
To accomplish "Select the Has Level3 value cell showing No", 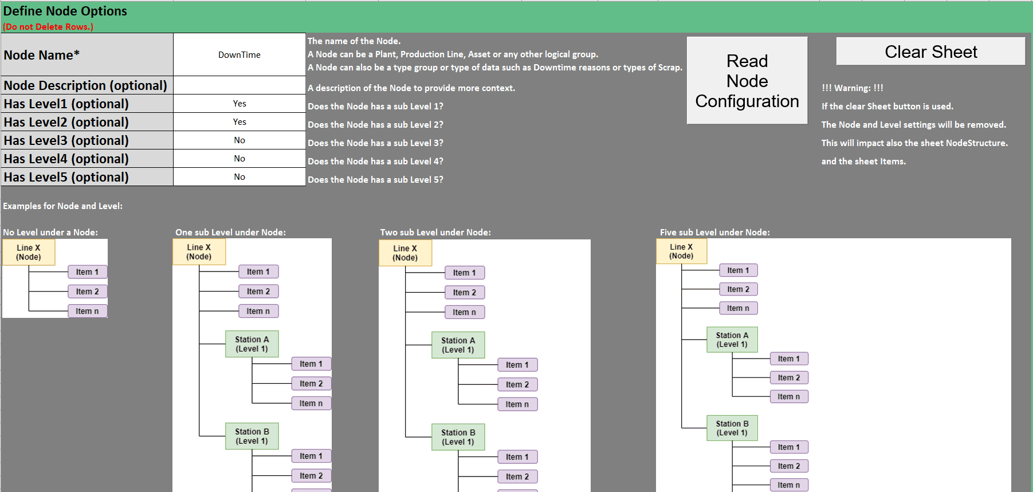I will tap(239, 140).
